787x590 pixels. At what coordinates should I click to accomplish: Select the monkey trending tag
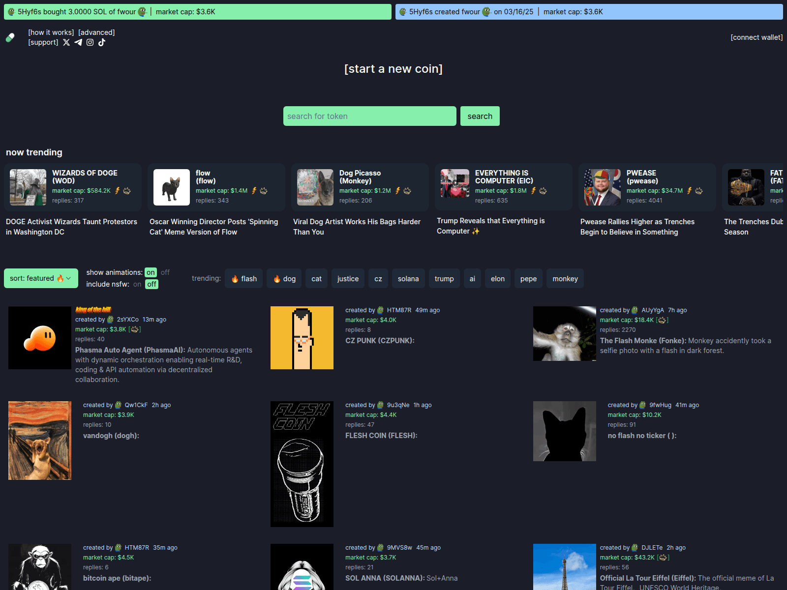565,279
